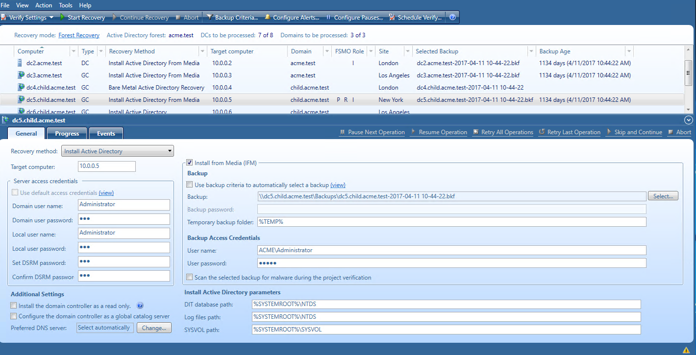The image size is (696, 355).
Task: Open the Recovery method dropdown
Action: pyautogui.click(x=118, y=151)
